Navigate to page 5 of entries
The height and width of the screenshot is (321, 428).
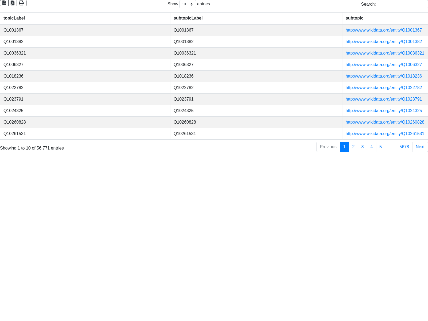pos(381,147)
